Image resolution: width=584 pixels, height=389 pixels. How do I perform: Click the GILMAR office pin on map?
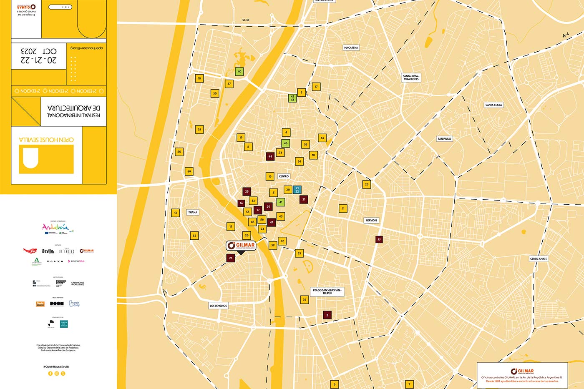pyautogui.click(x=241, y=246)
